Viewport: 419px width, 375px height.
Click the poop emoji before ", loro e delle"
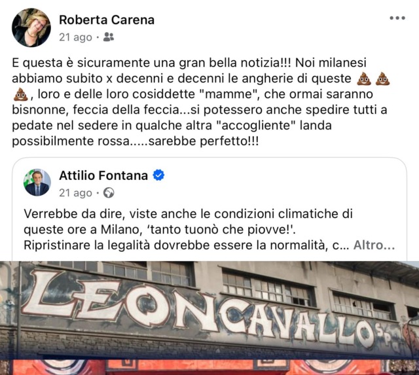[20, 94]
